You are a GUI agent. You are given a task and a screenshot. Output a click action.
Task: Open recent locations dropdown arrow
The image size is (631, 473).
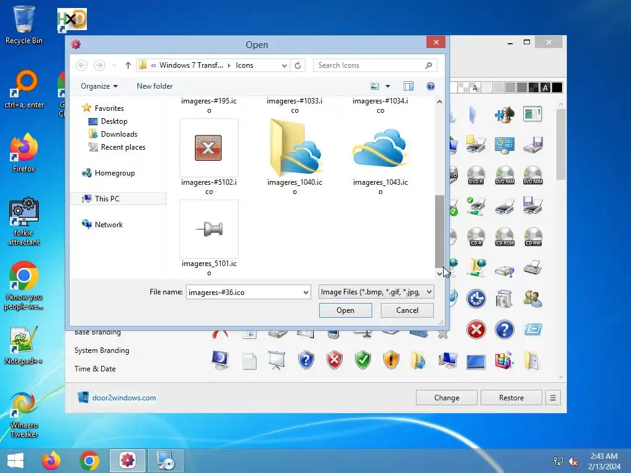tap(114, 65)
